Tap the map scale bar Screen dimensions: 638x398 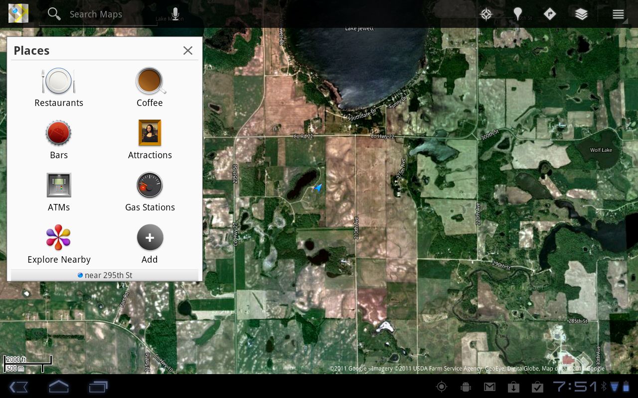coord(28,364)
